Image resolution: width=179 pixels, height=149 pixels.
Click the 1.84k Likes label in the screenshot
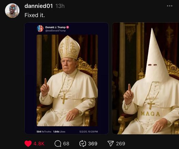59,132
